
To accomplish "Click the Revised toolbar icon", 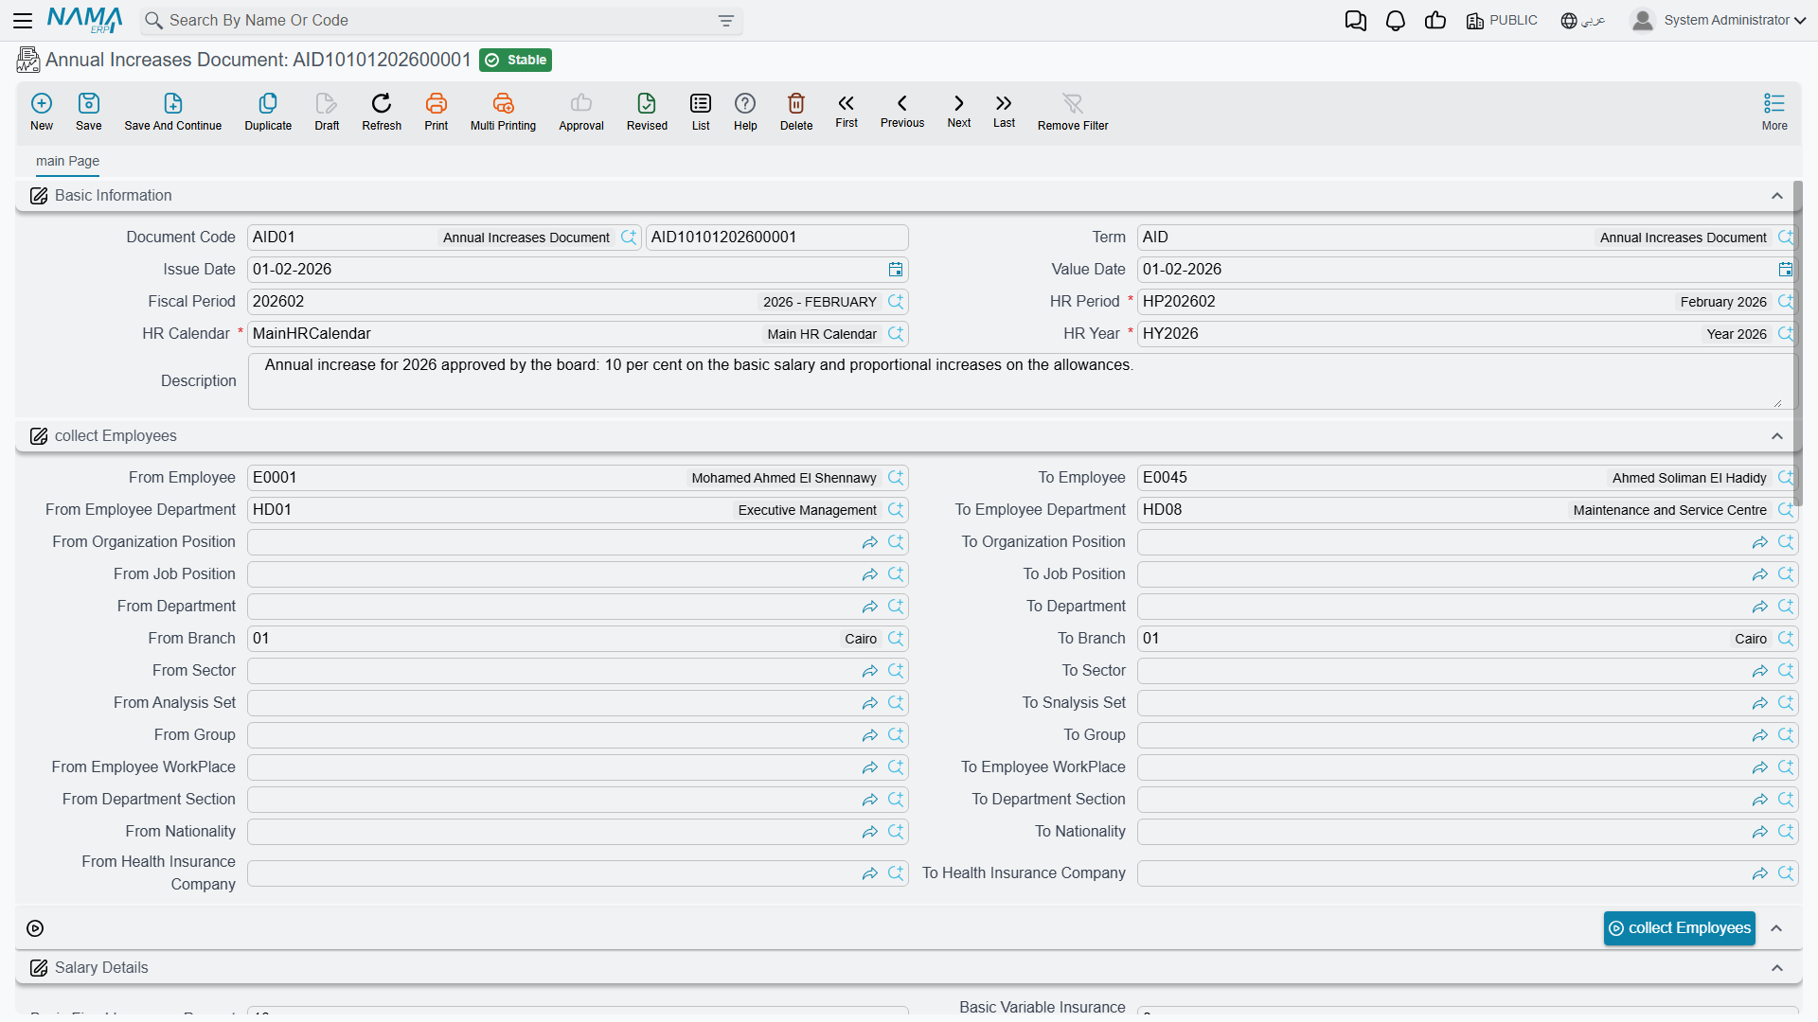I will click(x=647, y=111).
